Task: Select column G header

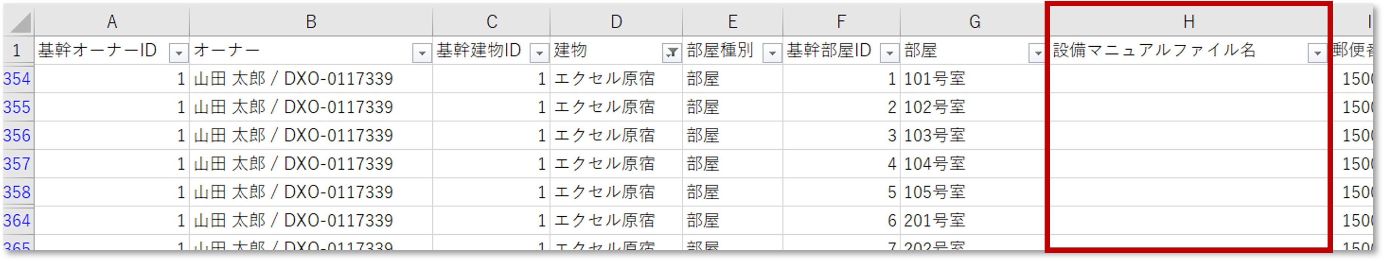Action: tap(974, 22)
